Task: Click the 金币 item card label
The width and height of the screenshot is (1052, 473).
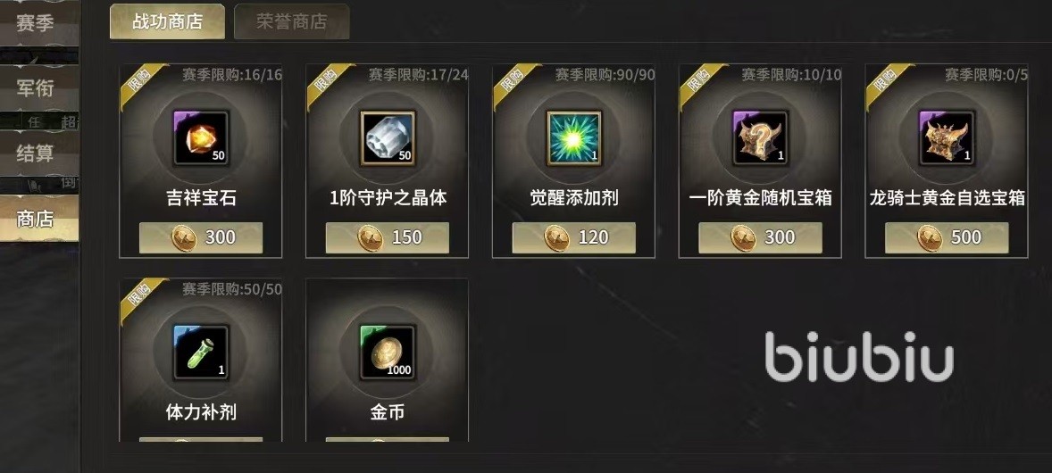Action: pos(387,412)
